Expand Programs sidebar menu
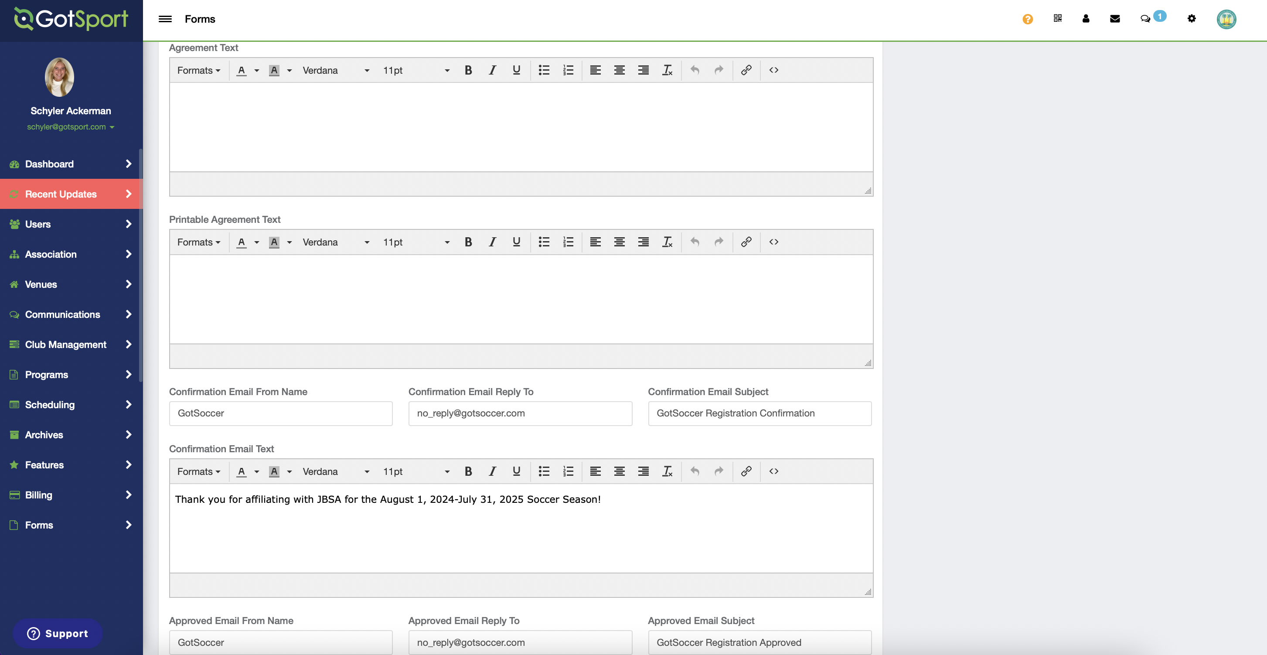 (71, 375)
